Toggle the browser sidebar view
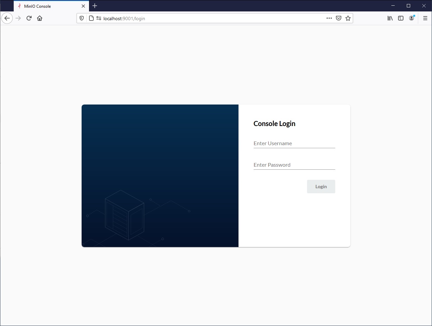Screen dimensions: 432x326 click(401, 18)
